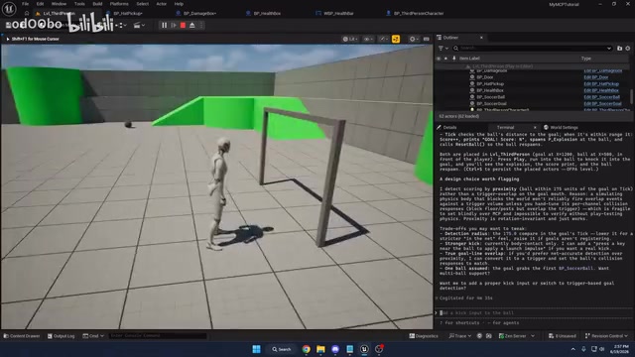Pause the play-in-editor simulation
This screenshot has width=635, height=357.
164,25
